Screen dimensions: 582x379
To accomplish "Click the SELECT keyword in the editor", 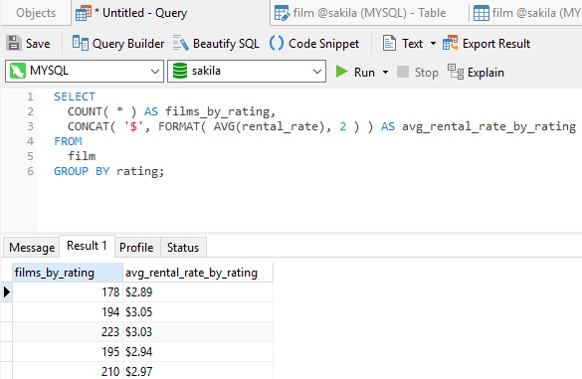I will pyautogui.click(x=75, y=96).
